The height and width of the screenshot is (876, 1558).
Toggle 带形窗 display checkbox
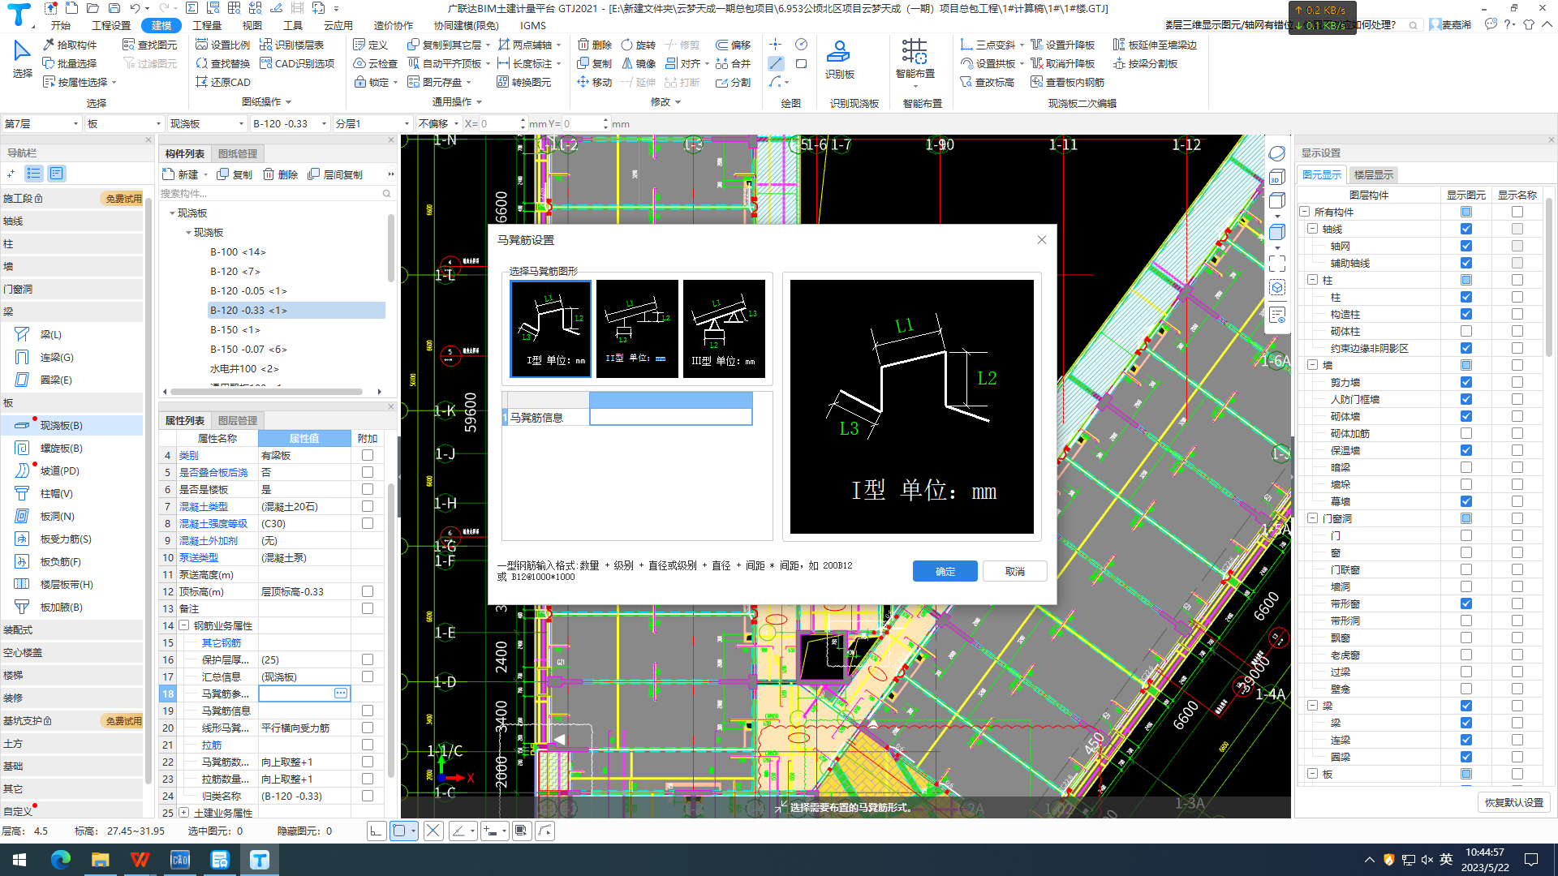(1465, 603)
